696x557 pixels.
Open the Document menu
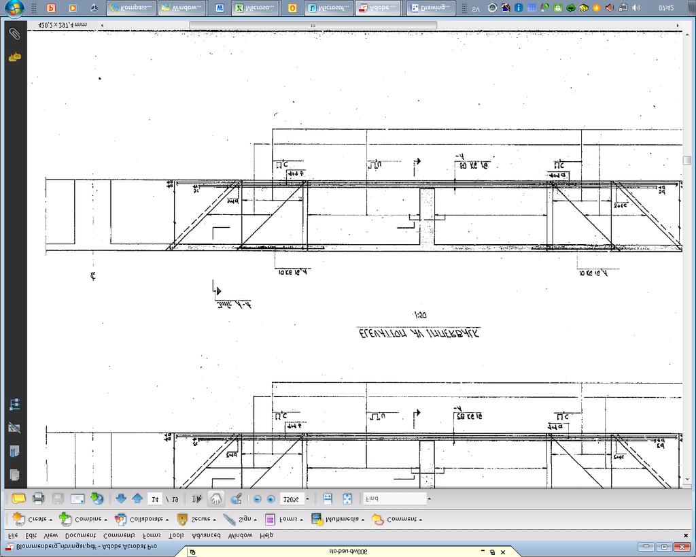click(x=80, y=535)
